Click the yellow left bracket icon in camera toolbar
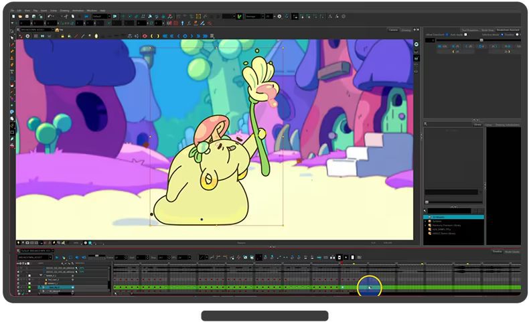Image resolution: width=529 pixels, height=322 pixels. [x=151, y=35]
